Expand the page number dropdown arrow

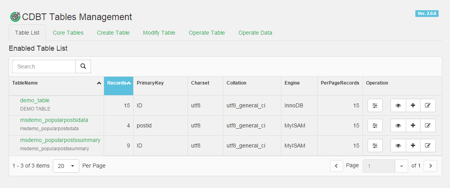point(401,166)
